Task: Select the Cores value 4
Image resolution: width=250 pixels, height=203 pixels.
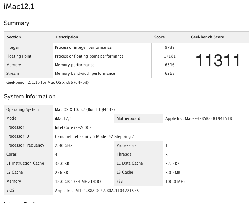Action: point(56,155)
